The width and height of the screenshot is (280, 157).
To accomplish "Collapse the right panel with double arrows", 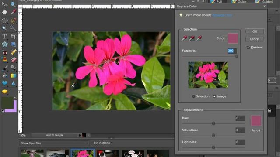I will [276, 11].
